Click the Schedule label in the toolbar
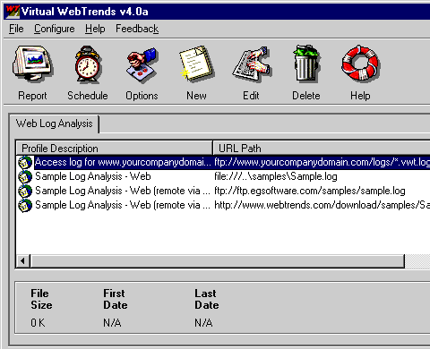This screenshot has height=349, width=430. click(88, 96)
